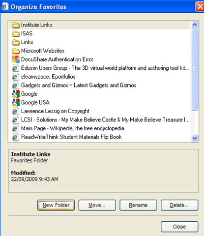This screenshot has width=204, height=236.
Task: Click the Delete... button
Action: pos(179,205)
